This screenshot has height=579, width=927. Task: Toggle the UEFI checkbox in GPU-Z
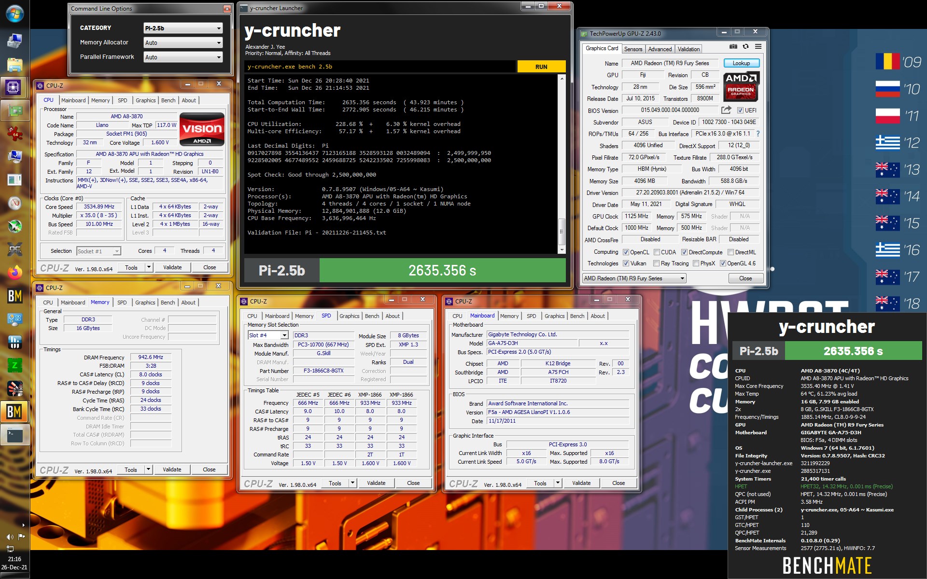coord(740,110)
